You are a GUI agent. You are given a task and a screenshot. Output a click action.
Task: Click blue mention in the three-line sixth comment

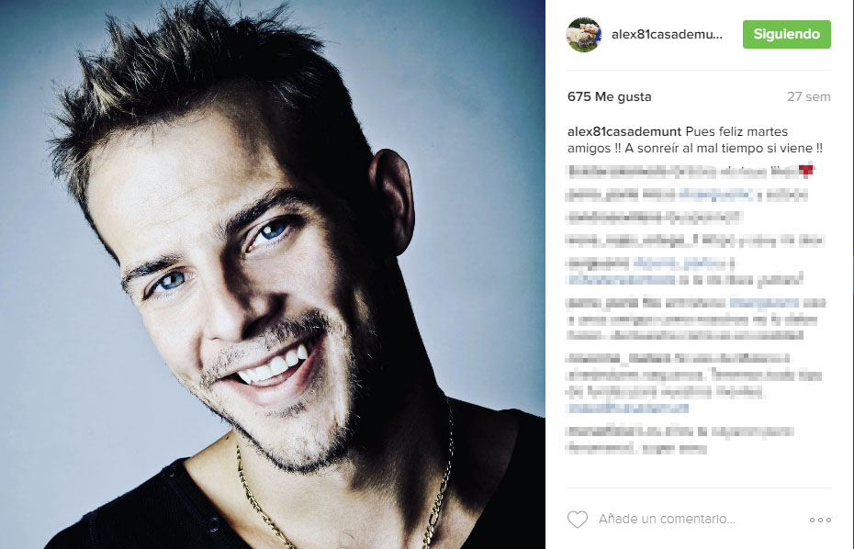(764, 302)
